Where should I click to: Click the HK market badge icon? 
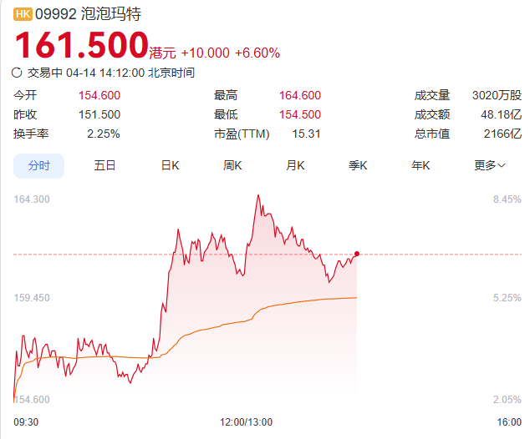[x=23, y=14]
